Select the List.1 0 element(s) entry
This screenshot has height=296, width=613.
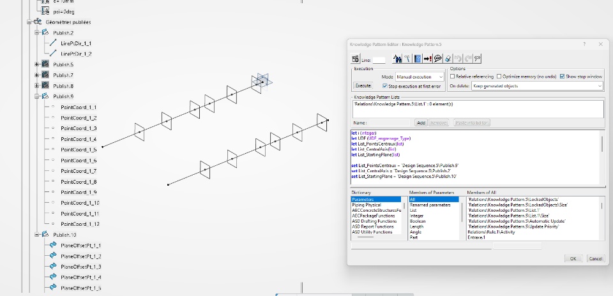[x=403, y=104]
